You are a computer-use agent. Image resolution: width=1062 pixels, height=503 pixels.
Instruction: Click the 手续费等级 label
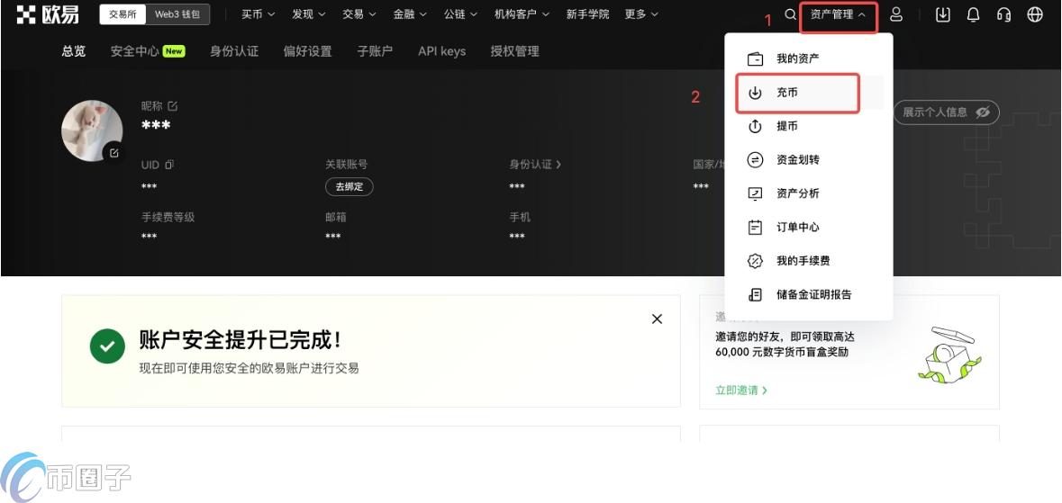point(168,218)
